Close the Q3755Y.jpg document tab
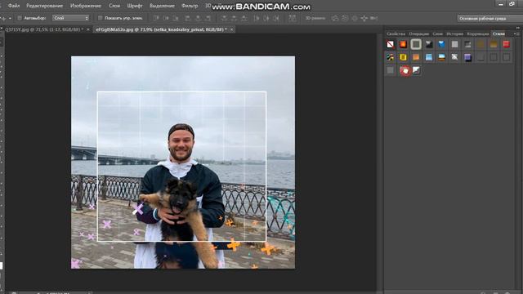Image resolution: width=523 pixels, height=294 pixels. tap(88, 29)
